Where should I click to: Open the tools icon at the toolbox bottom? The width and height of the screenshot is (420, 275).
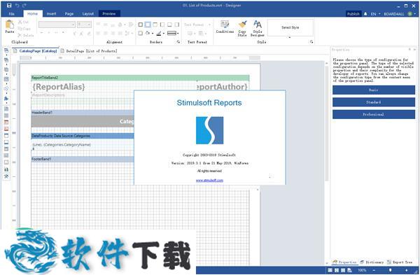pyautogui.click(x=6, y=176)
